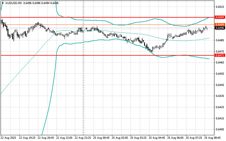Click the 22 Aug 19:25 time label

[x=27, y=138]
